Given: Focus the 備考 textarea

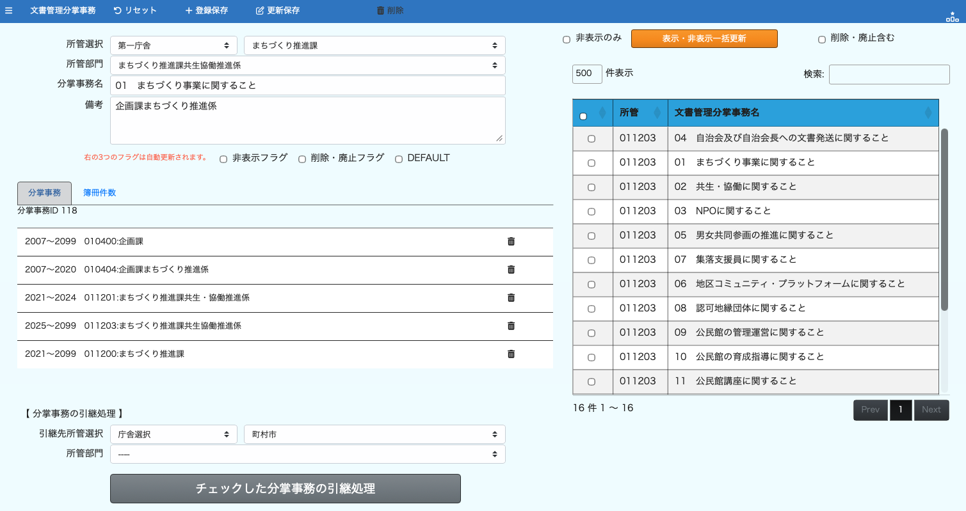Looking at the screenshot, I should click(308, 120).
